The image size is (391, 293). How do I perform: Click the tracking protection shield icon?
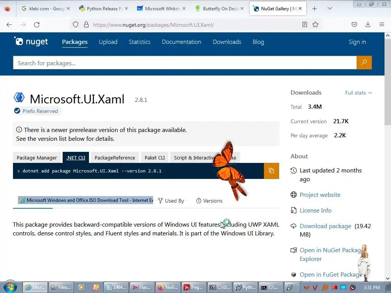click(76, 24)
